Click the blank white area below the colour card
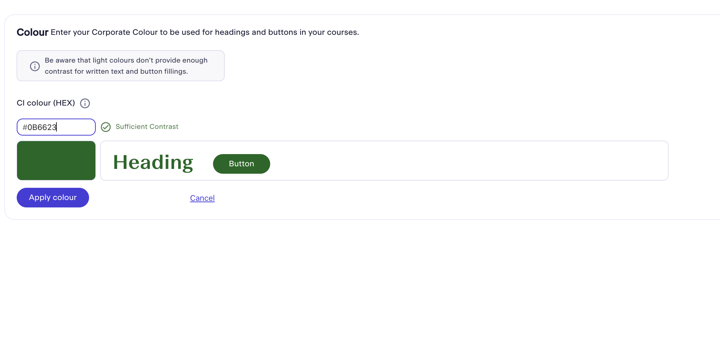The height and width of the screenshot is (343, 720). (x=360, y=282)
